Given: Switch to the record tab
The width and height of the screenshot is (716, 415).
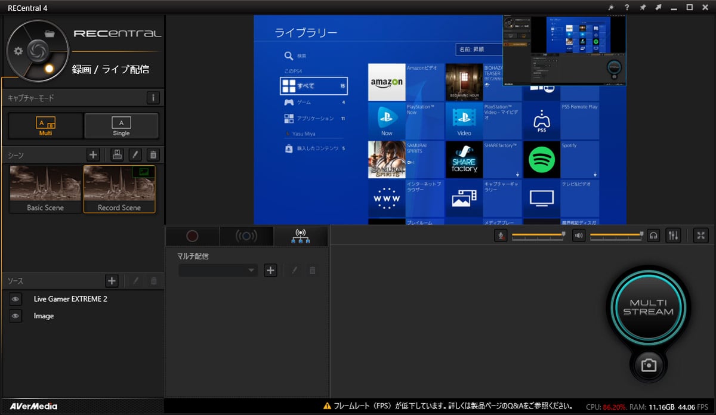Looking at the screenshot, I should click(192, 236).
